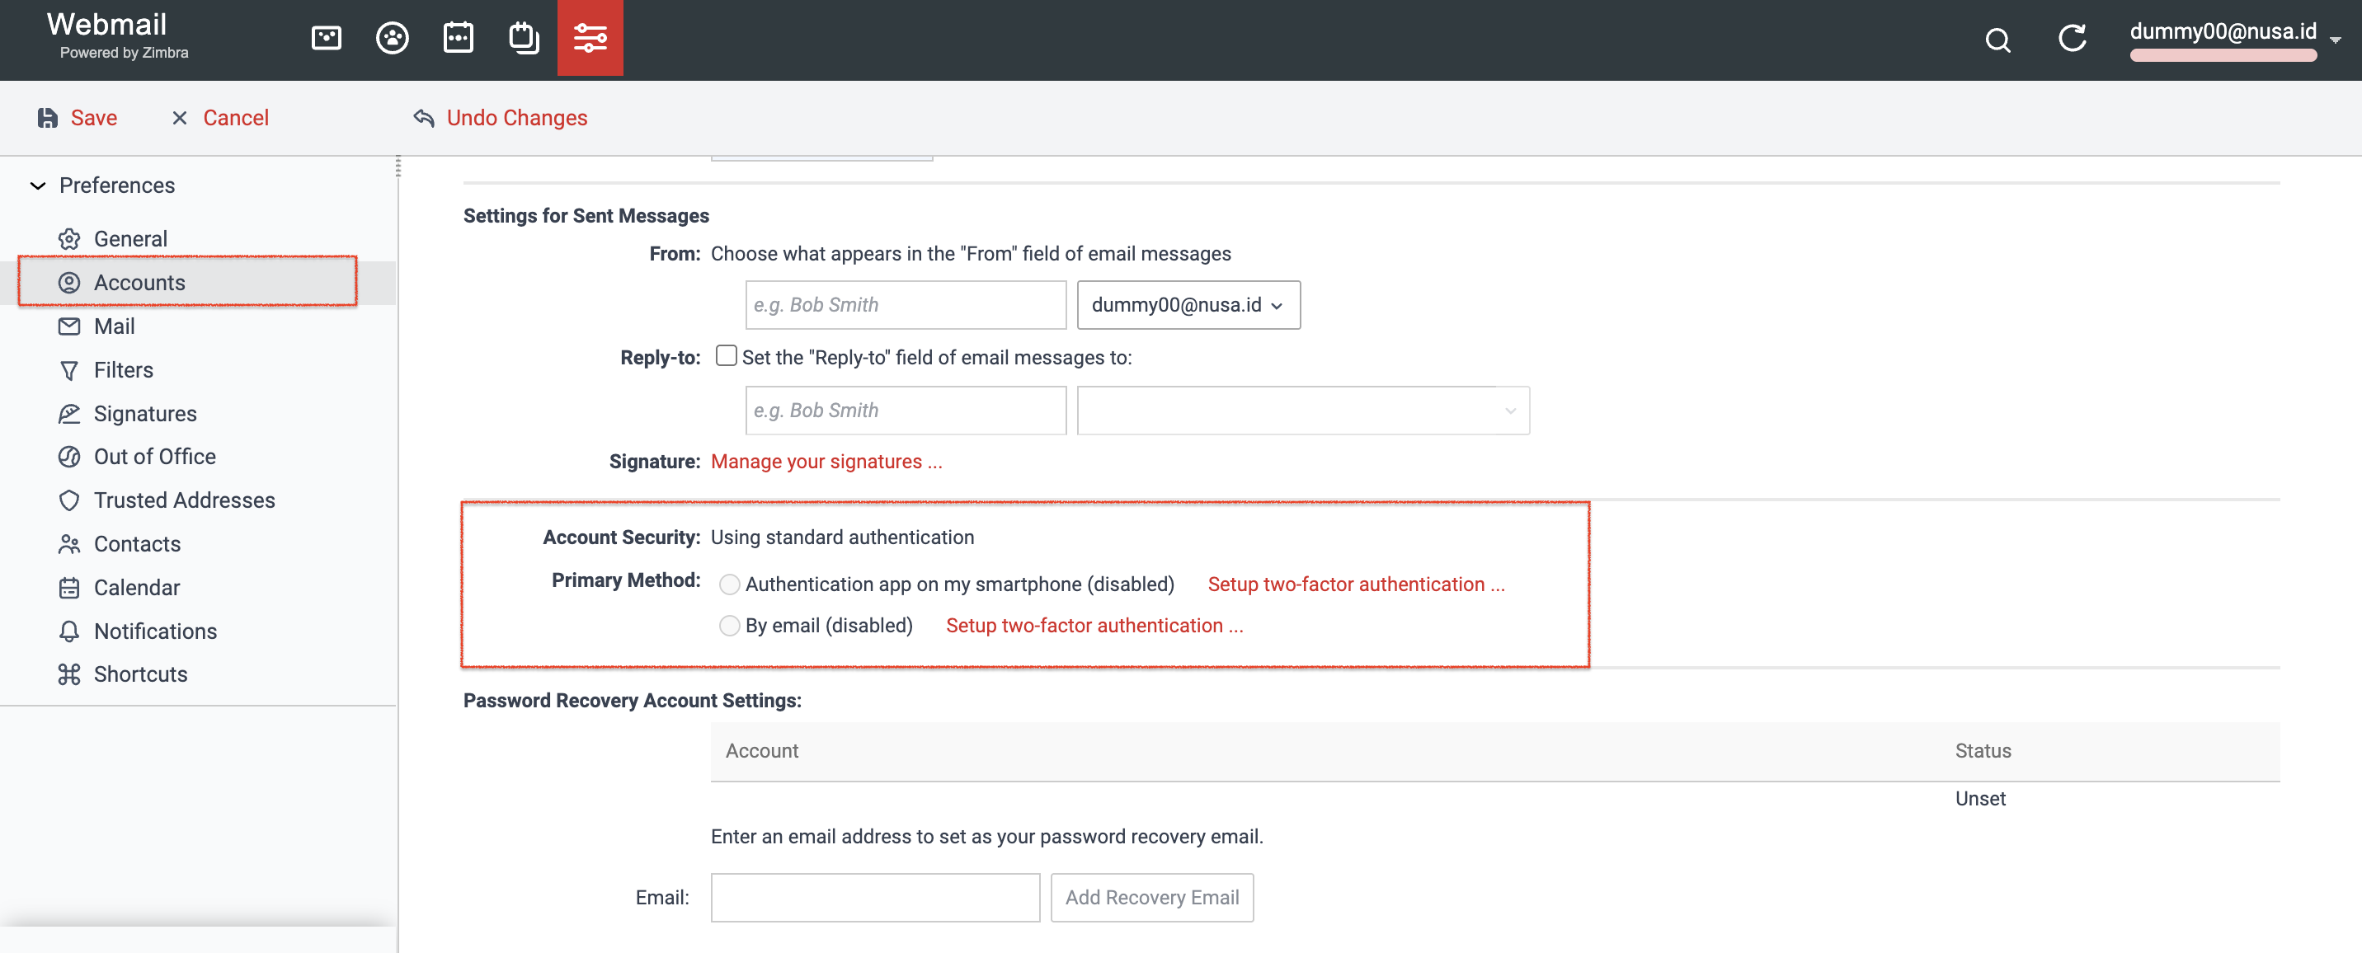Setup two-factor authentication for smartphone app
Screen dimensions: 2362x953
[1356, 584]
